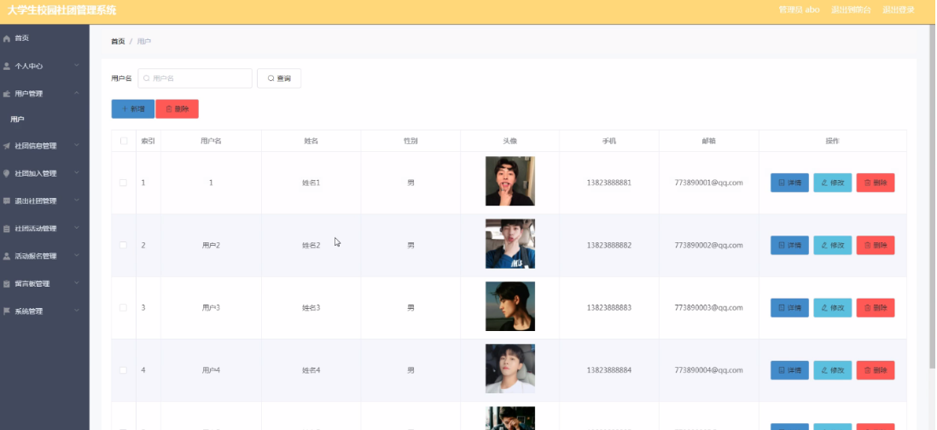Click the 活动报名管理 user icon
This screenshot has height=430, width=937.
point(7,256)
